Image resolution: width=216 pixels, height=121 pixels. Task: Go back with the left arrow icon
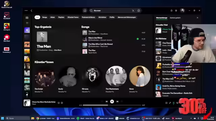[x=31, y=10]
